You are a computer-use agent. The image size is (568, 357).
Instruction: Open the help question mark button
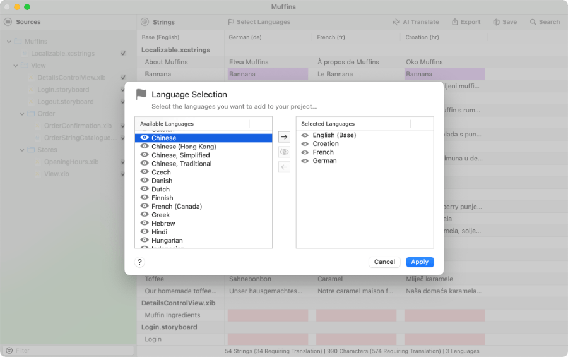point(140,262)
